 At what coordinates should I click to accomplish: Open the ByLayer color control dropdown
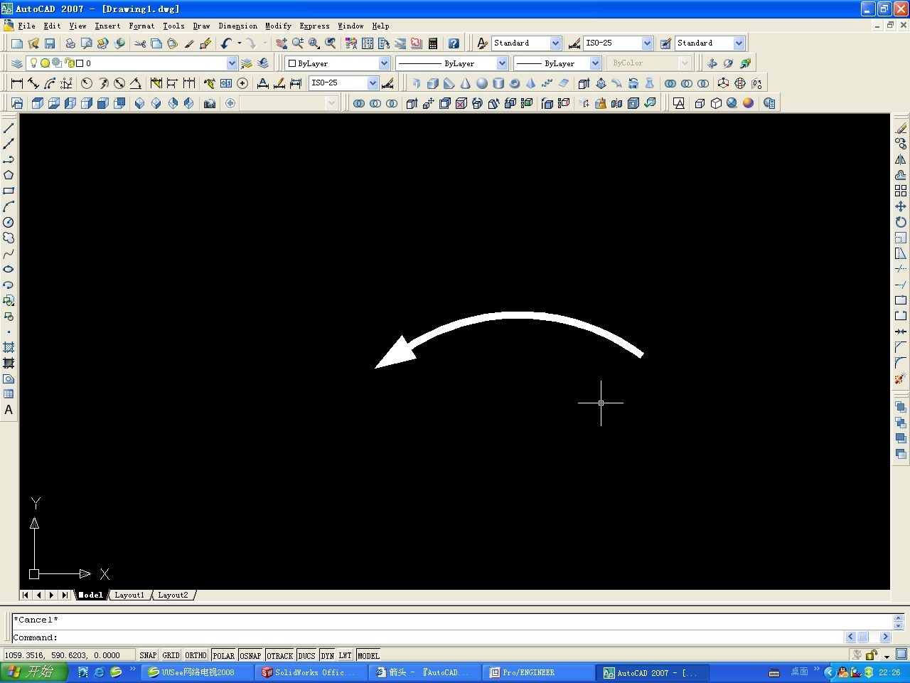coord(385,63)
